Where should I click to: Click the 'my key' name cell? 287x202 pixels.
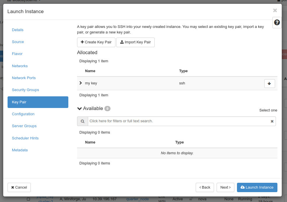[91, 83]
